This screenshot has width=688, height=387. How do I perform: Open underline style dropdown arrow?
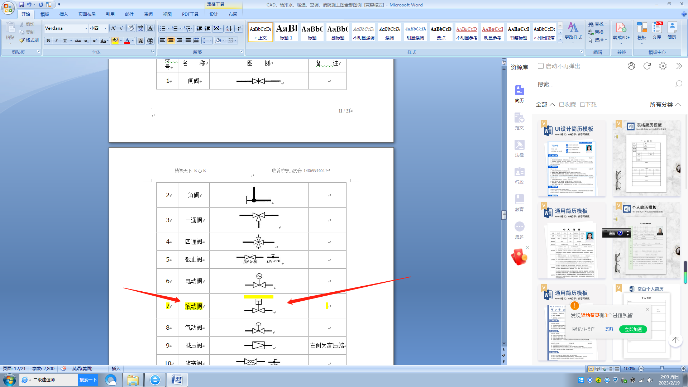[x=71, y=41]
